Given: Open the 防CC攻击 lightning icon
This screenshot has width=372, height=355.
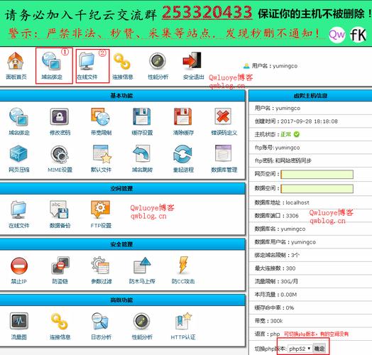Looking at the screenshot, I should 183,265.
